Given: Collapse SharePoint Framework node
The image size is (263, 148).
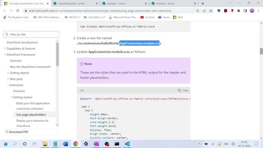Looking at the screenshot, I should (x=5, y=55).
